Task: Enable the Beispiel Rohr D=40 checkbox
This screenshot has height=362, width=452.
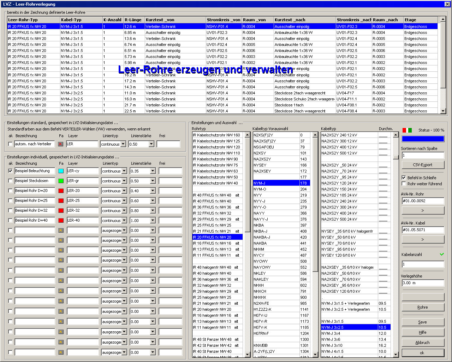Action: pos(10,220)
